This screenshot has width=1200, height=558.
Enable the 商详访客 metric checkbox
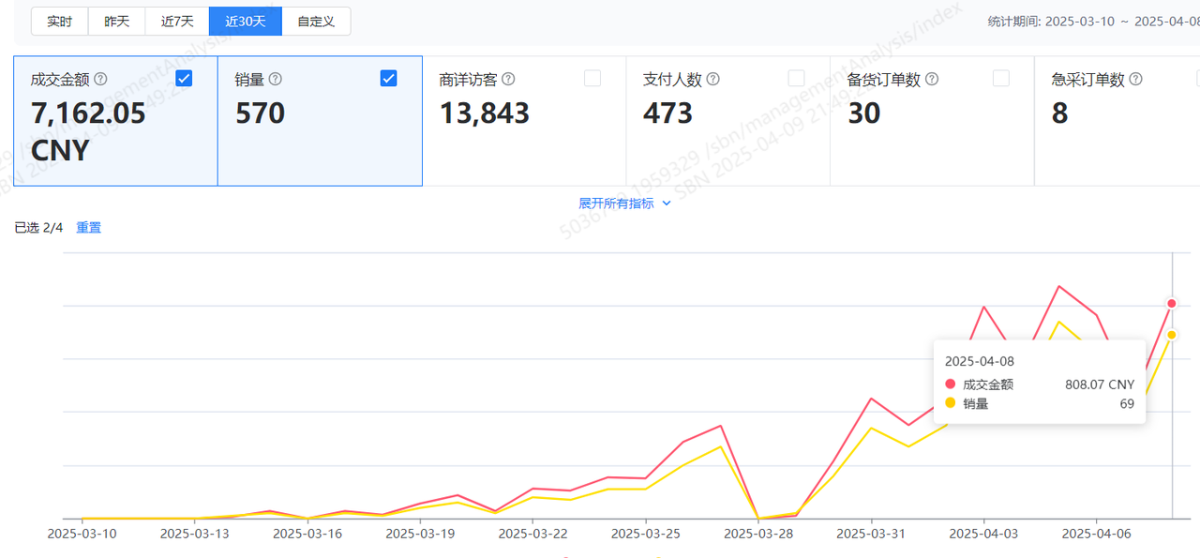[x=592, y=79]
